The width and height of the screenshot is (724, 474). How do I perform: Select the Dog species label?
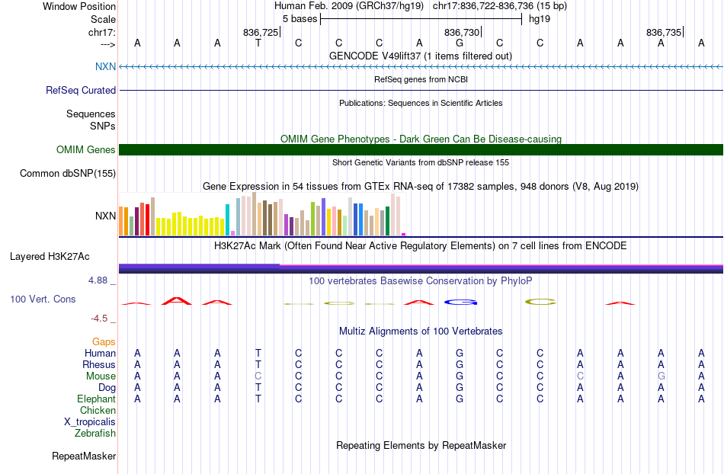pos(107,388)
